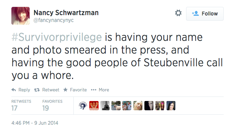Follow Nancy Schwartzman's account
The height and width of the screenshot is (135, 234).
[205, 14]
